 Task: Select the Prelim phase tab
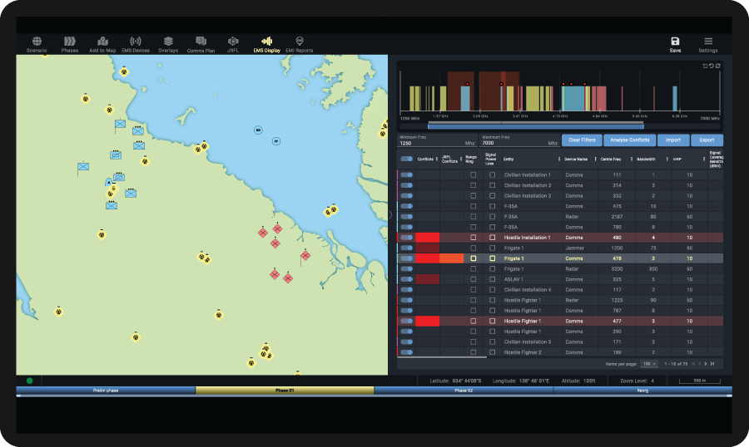[105, 390]
